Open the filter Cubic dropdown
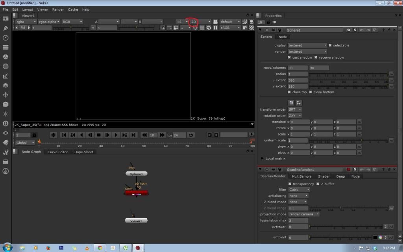Viewport: 403px width, 252px height. tap(299, 189)
